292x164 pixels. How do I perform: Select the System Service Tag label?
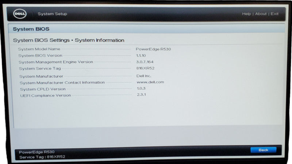(40, 69)
